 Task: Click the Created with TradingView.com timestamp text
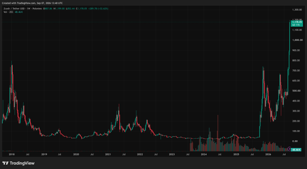point(32,3)
